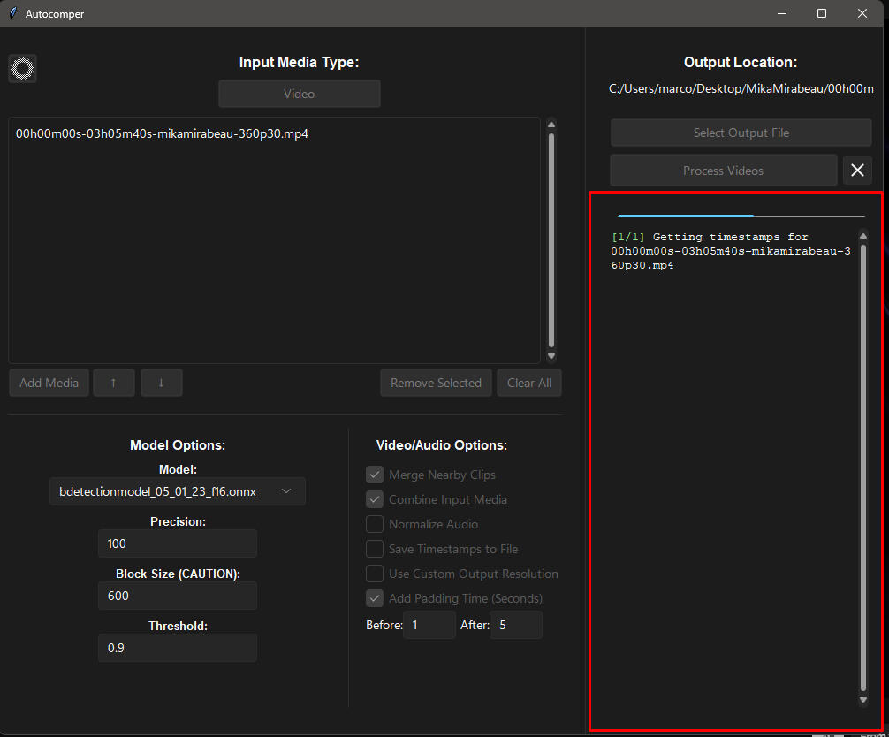Click the Autocomper feather icon in title bar

point(13,13)
